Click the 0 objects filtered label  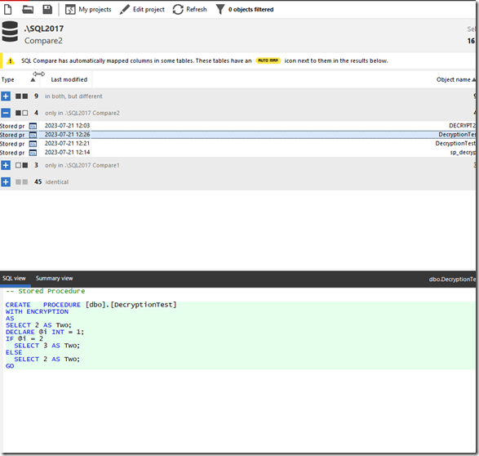[x=251, y=10]
